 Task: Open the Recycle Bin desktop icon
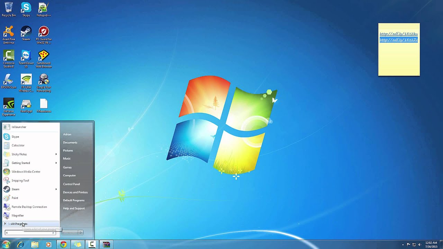tap(9, 9)
